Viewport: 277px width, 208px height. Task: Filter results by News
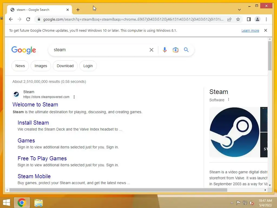tap(20, 66)
